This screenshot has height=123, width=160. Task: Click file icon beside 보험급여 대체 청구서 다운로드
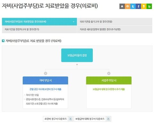click(108, 119)
